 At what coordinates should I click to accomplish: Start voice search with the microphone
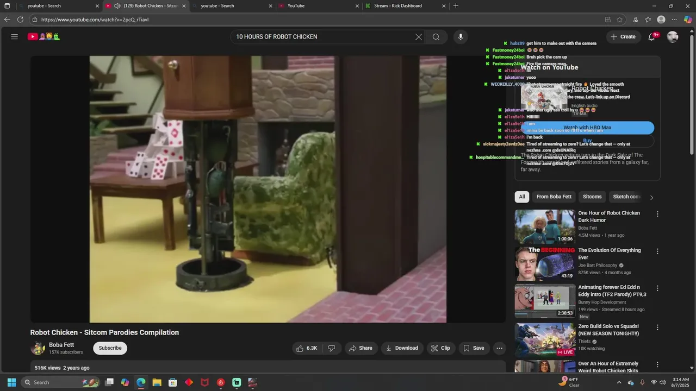tap(461, 37)
